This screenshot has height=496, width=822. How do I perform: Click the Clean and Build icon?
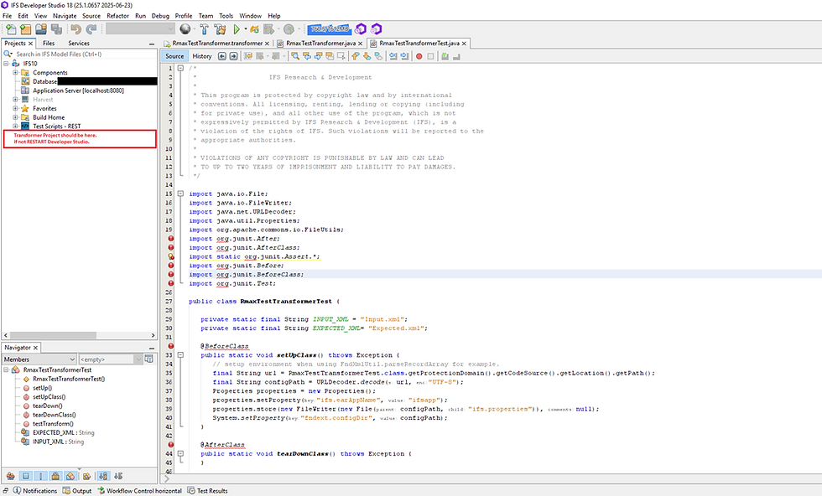[220, 29]
